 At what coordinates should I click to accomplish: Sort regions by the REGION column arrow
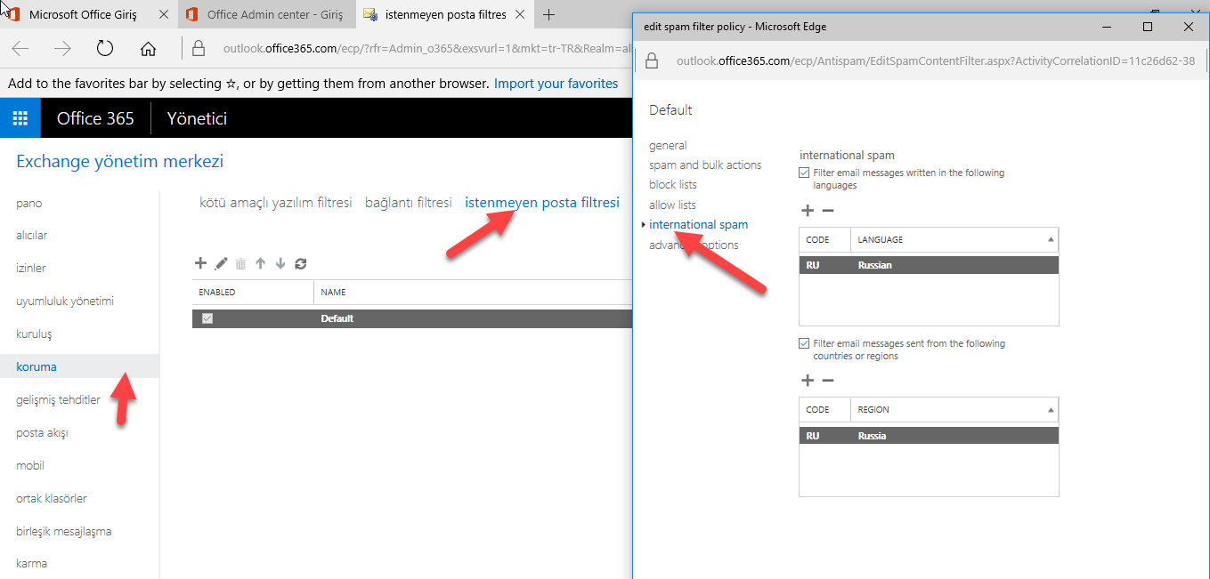pos(1051,410)
